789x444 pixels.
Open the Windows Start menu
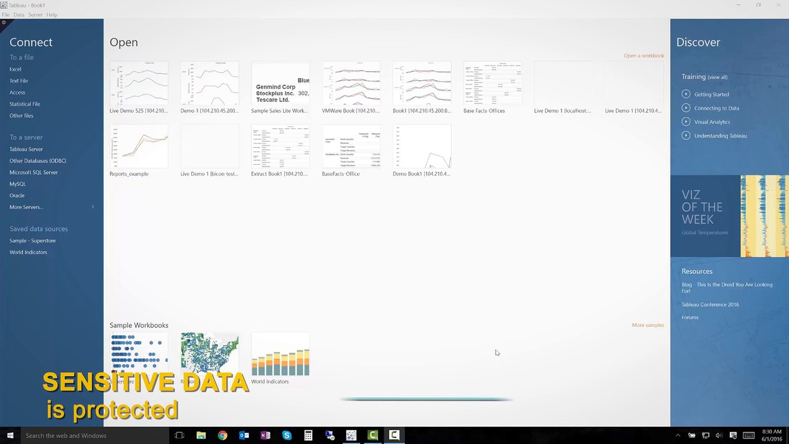(10, 435)
